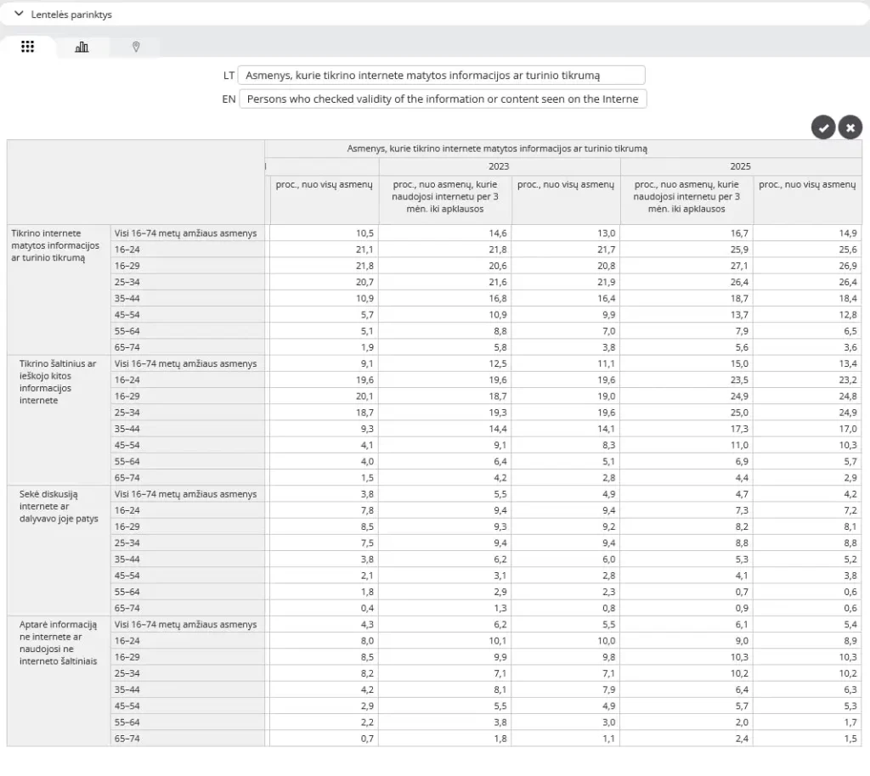Click the cell with value 26,9
The width and height of the screenshot is (870, 776).
[807, 266]
